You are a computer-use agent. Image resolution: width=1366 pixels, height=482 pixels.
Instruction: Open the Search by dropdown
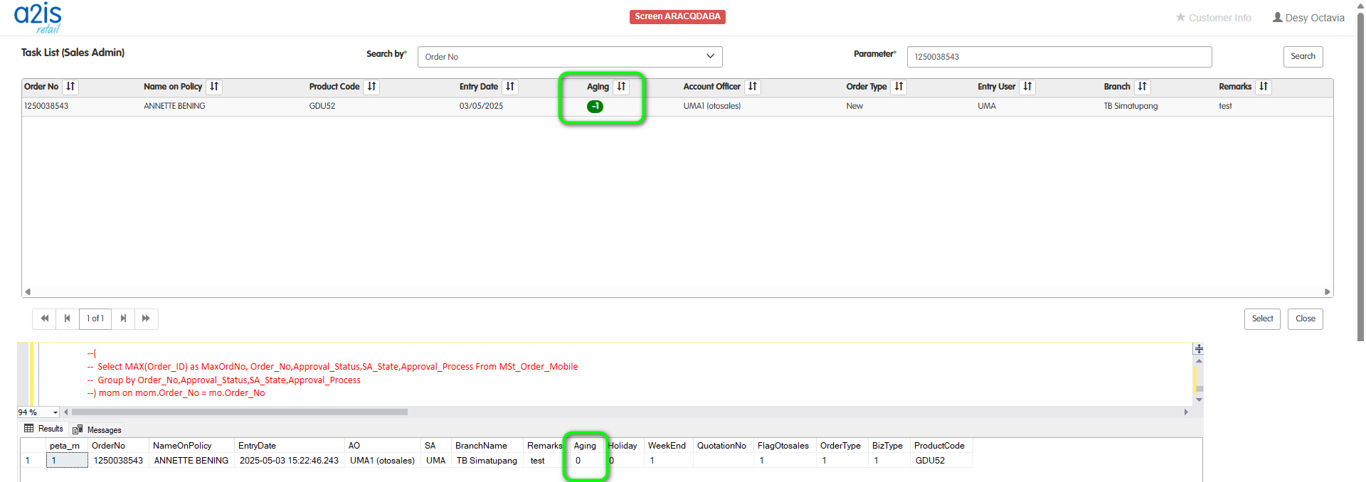pyautogui.click(x=570, y=57)
